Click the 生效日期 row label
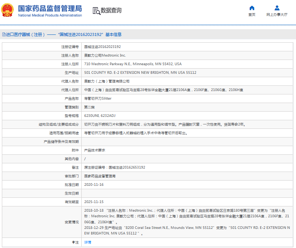Image resolution: width=296 pixels, height=248 pixels. pos(72,193)
